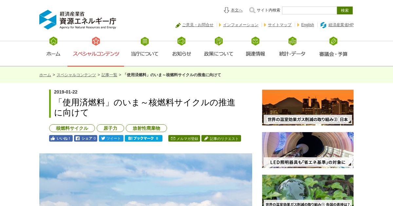Open the スペシャルコンテンツ menu item
This screenshot has width=393, height=206.
pyautogui.click(x=96, y=54)
